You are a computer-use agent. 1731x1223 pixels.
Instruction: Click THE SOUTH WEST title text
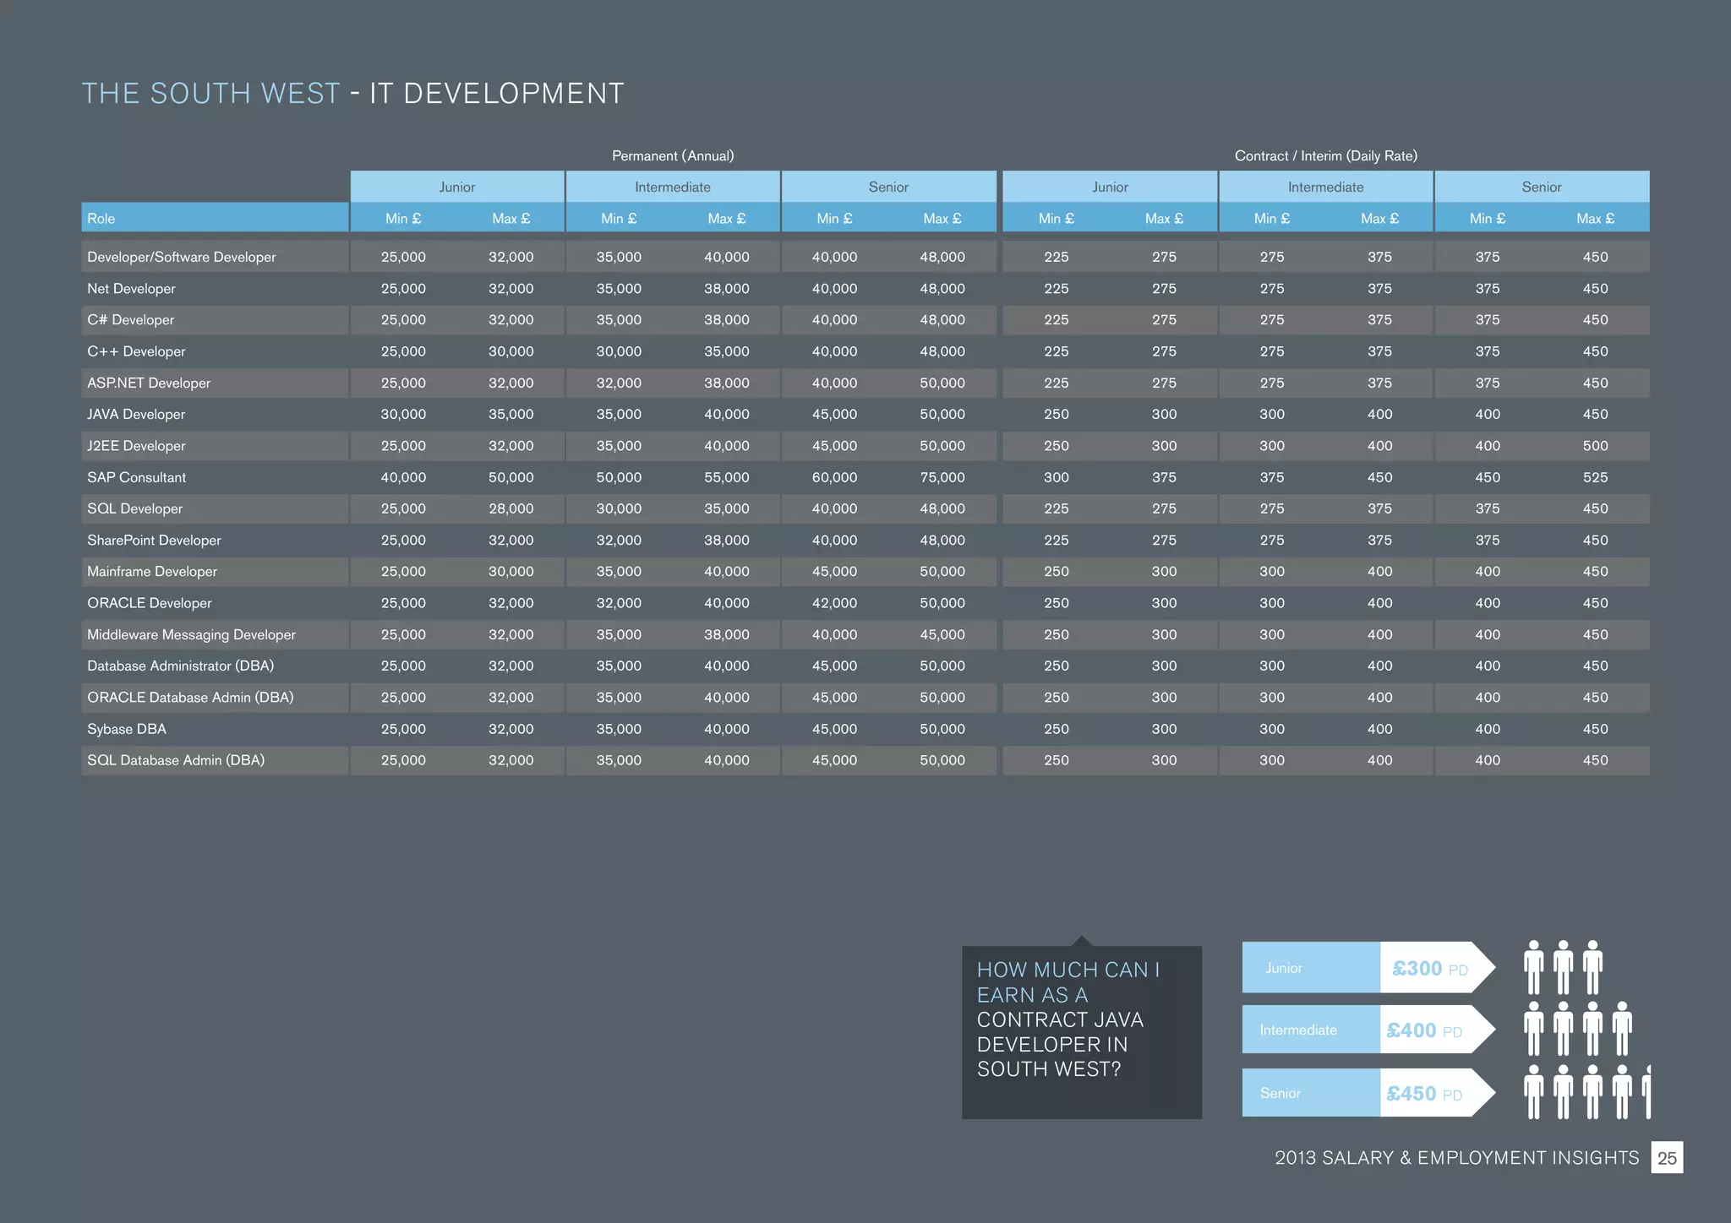210,93
